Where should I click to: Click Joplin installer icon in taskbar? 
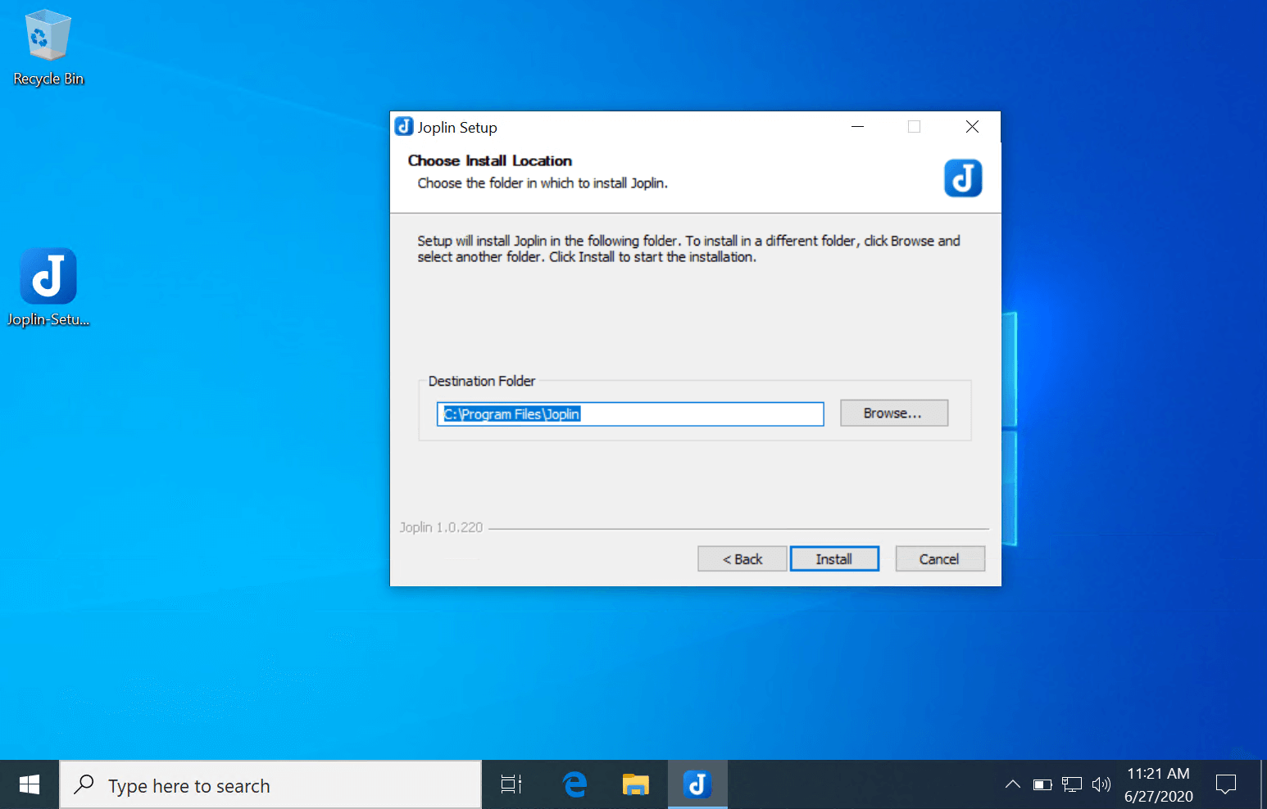coord(697,784)
